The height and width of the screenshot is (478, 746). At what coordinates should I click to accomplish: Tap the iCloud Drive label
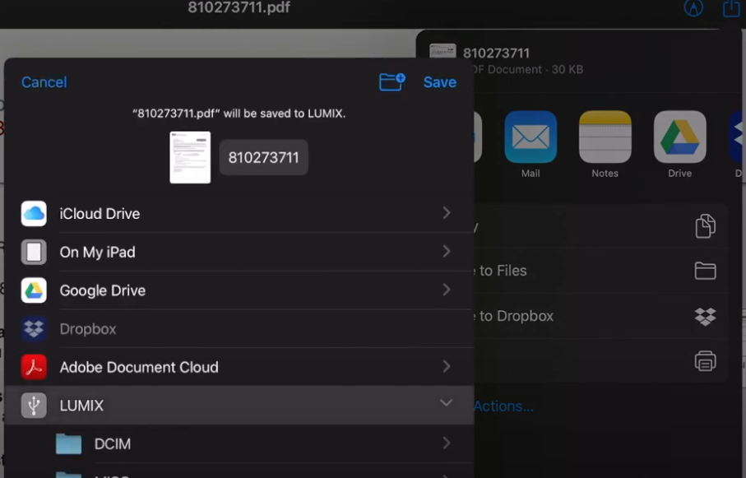100,214
